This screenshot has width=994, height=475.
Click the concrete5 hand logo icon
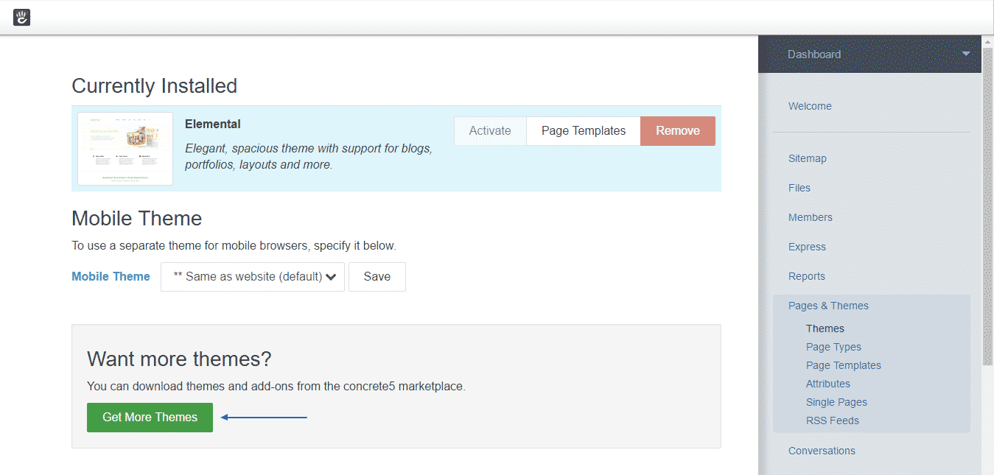pyautogui.click(x=21, y=17)
